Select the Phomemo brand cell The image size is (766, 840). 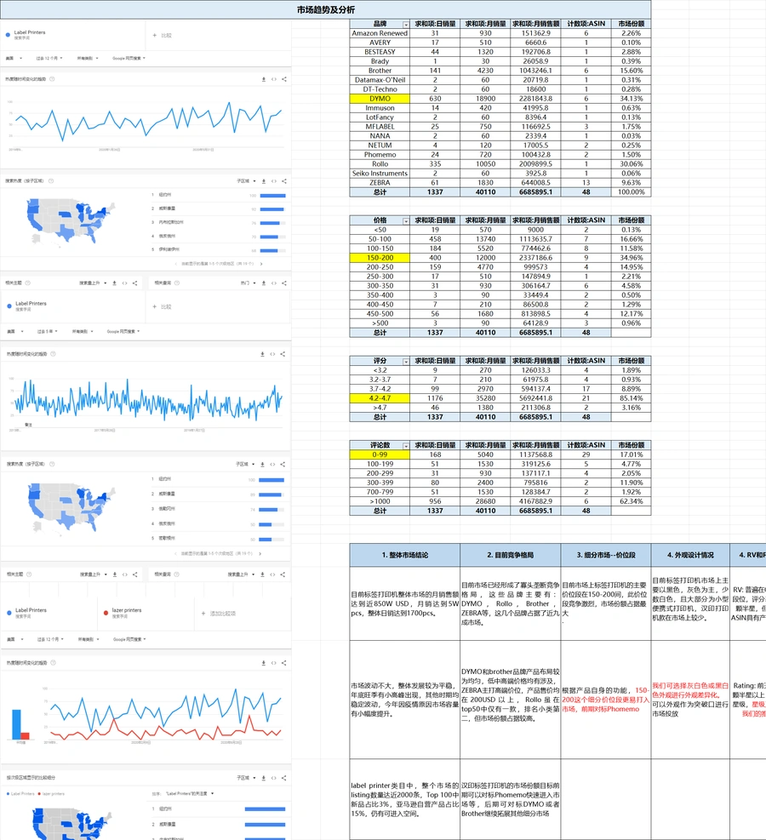coord(380,155)
